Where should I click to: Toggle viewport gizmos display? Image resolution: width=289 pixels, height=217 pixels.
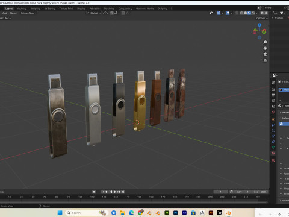[219, 13]
